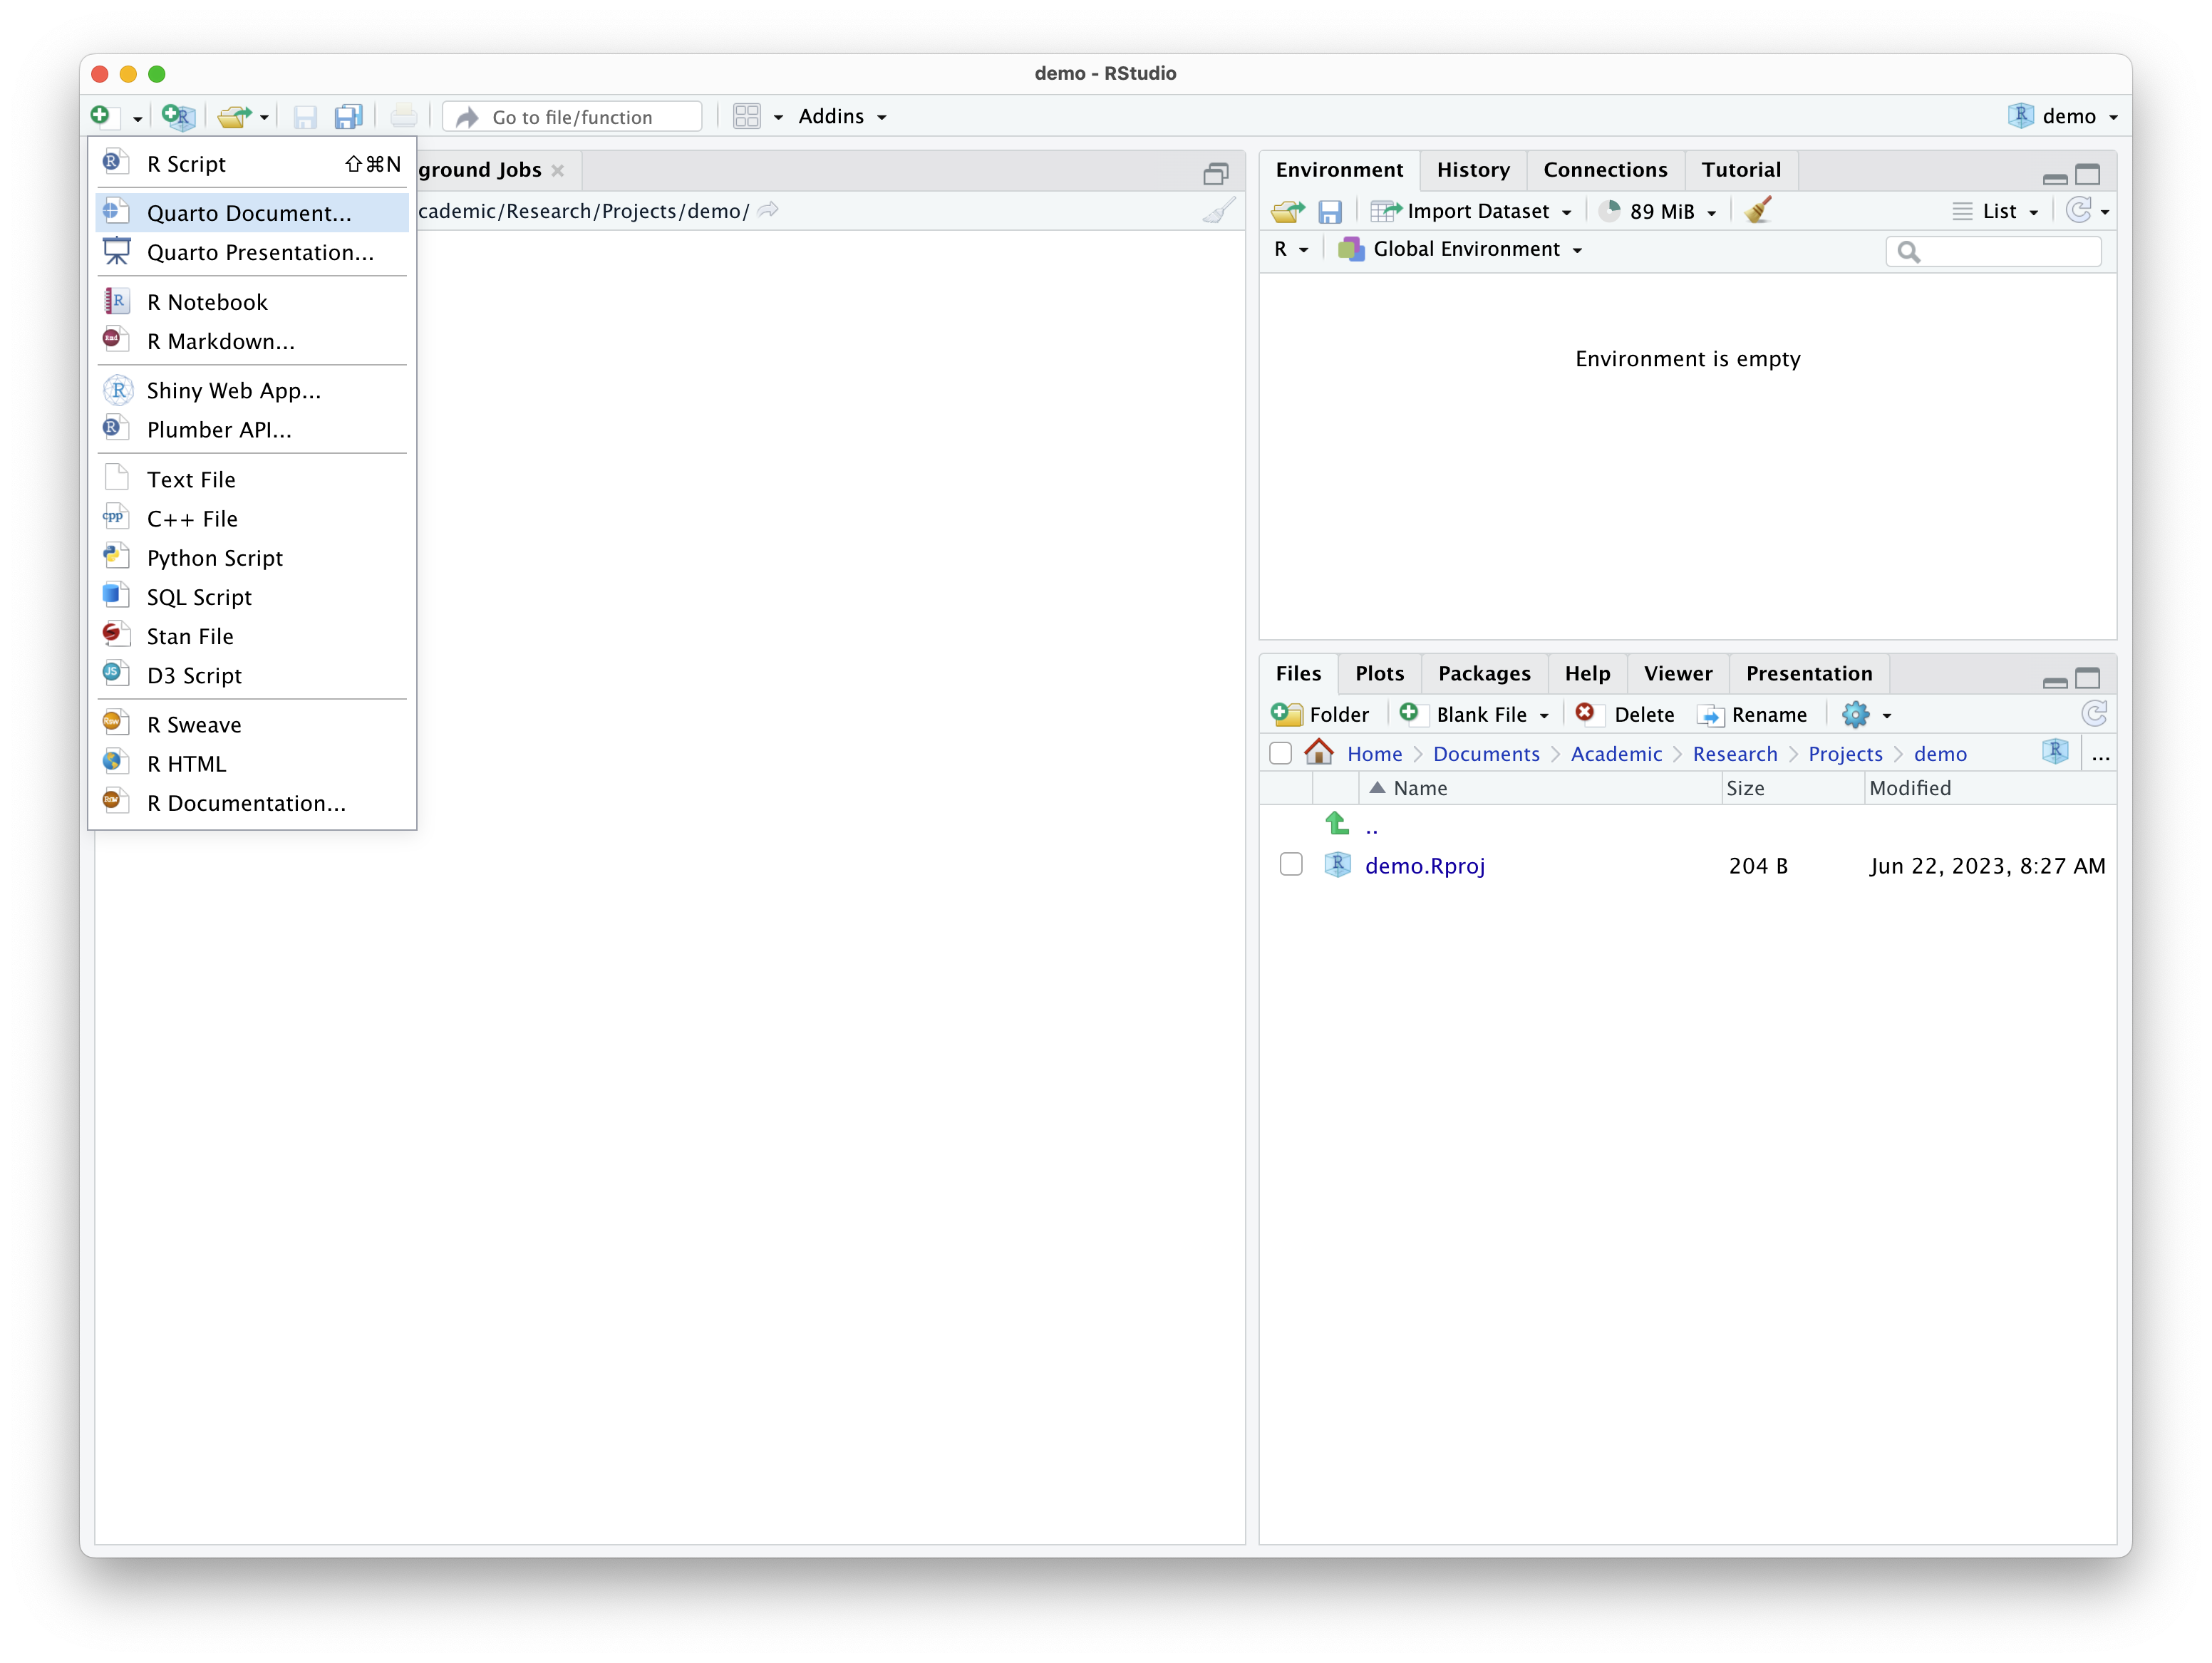Screen dimensions: 2212x1663
Task: Click the Rename button in Files pane
Action: tap(1754, 714)
